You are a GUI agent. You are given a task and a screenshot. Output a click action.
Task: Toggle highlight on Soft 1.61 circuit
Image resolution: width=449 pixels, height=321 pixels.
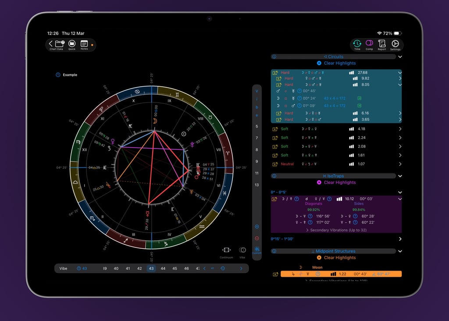pos(275,155)
